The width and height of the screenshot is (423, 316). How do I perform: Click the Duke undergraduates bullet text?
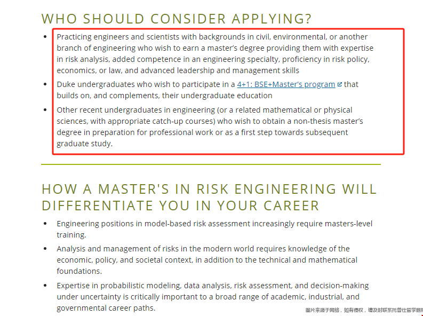click(207, 90)
